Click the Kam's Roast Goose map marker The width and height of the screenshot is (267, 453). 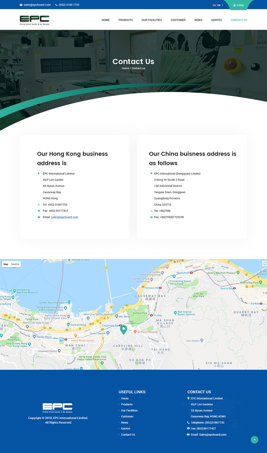(x=76, y=336)
